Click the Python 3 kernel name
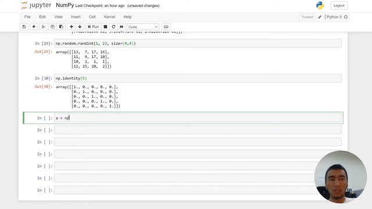The width and height of the screenshot is (372, 209). [x=334, y=17]
